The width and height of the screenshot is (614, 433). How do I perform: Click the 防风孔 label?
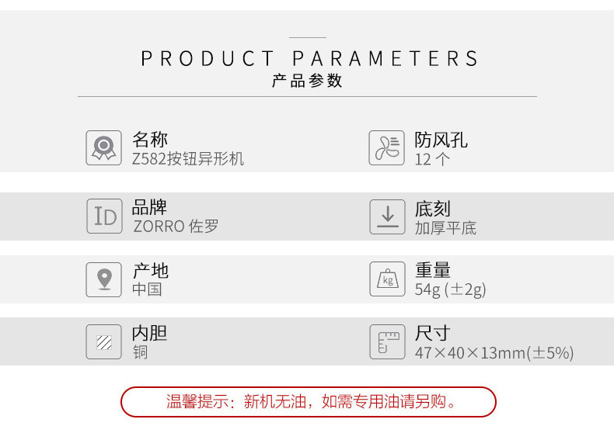pos(441,140)
